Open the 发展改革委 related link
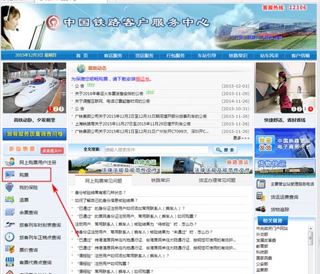320x274 pixels. pyautogui.click(x=266, y=240)
